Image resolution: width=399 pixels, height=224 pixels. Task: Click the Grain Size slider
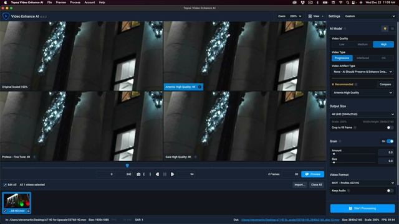pyautogui.click(x=354, y=162)
